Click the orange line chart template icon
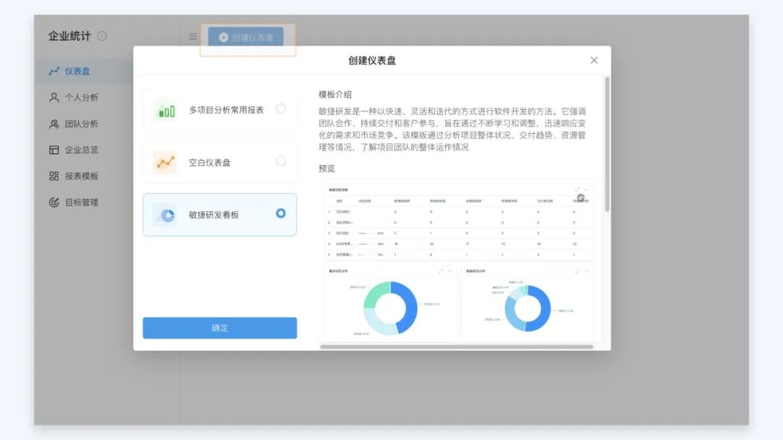This screenshot has width=783, height=440. (x=165, y=162)
